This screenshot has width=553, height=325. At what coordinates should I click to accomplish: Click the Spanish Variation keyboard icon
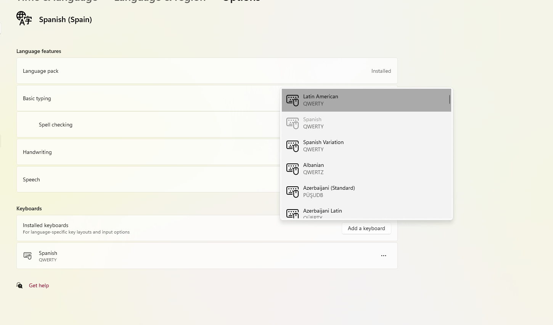[x=293, y=146]
